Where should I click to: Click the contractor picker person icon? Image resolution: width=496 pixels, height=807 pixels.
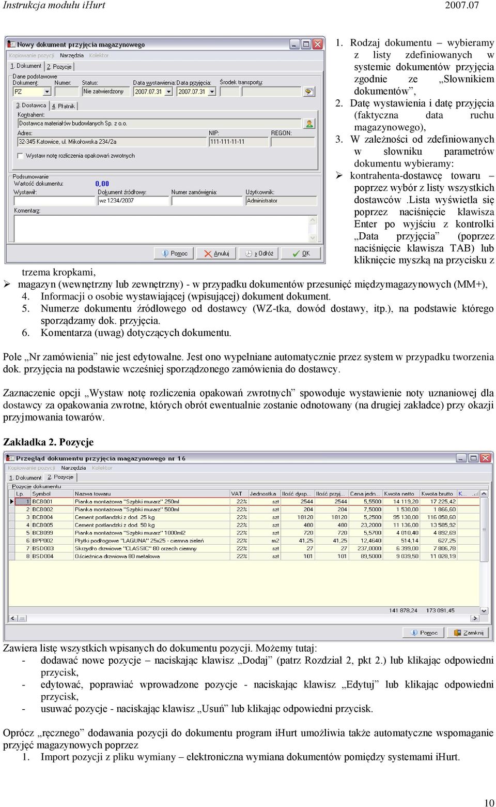(x=309, y=124)
